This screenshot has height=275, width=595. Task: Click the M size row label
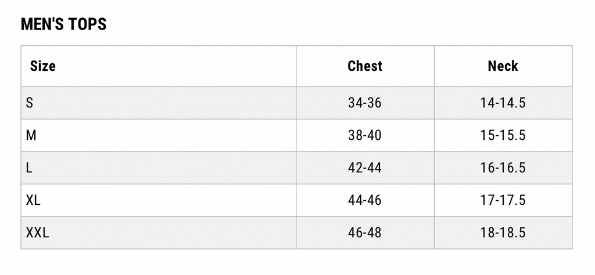click(x=31, y=135)
